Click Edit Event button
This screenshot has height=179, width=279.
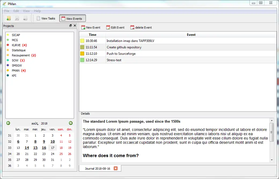click(x=115, y=28)
